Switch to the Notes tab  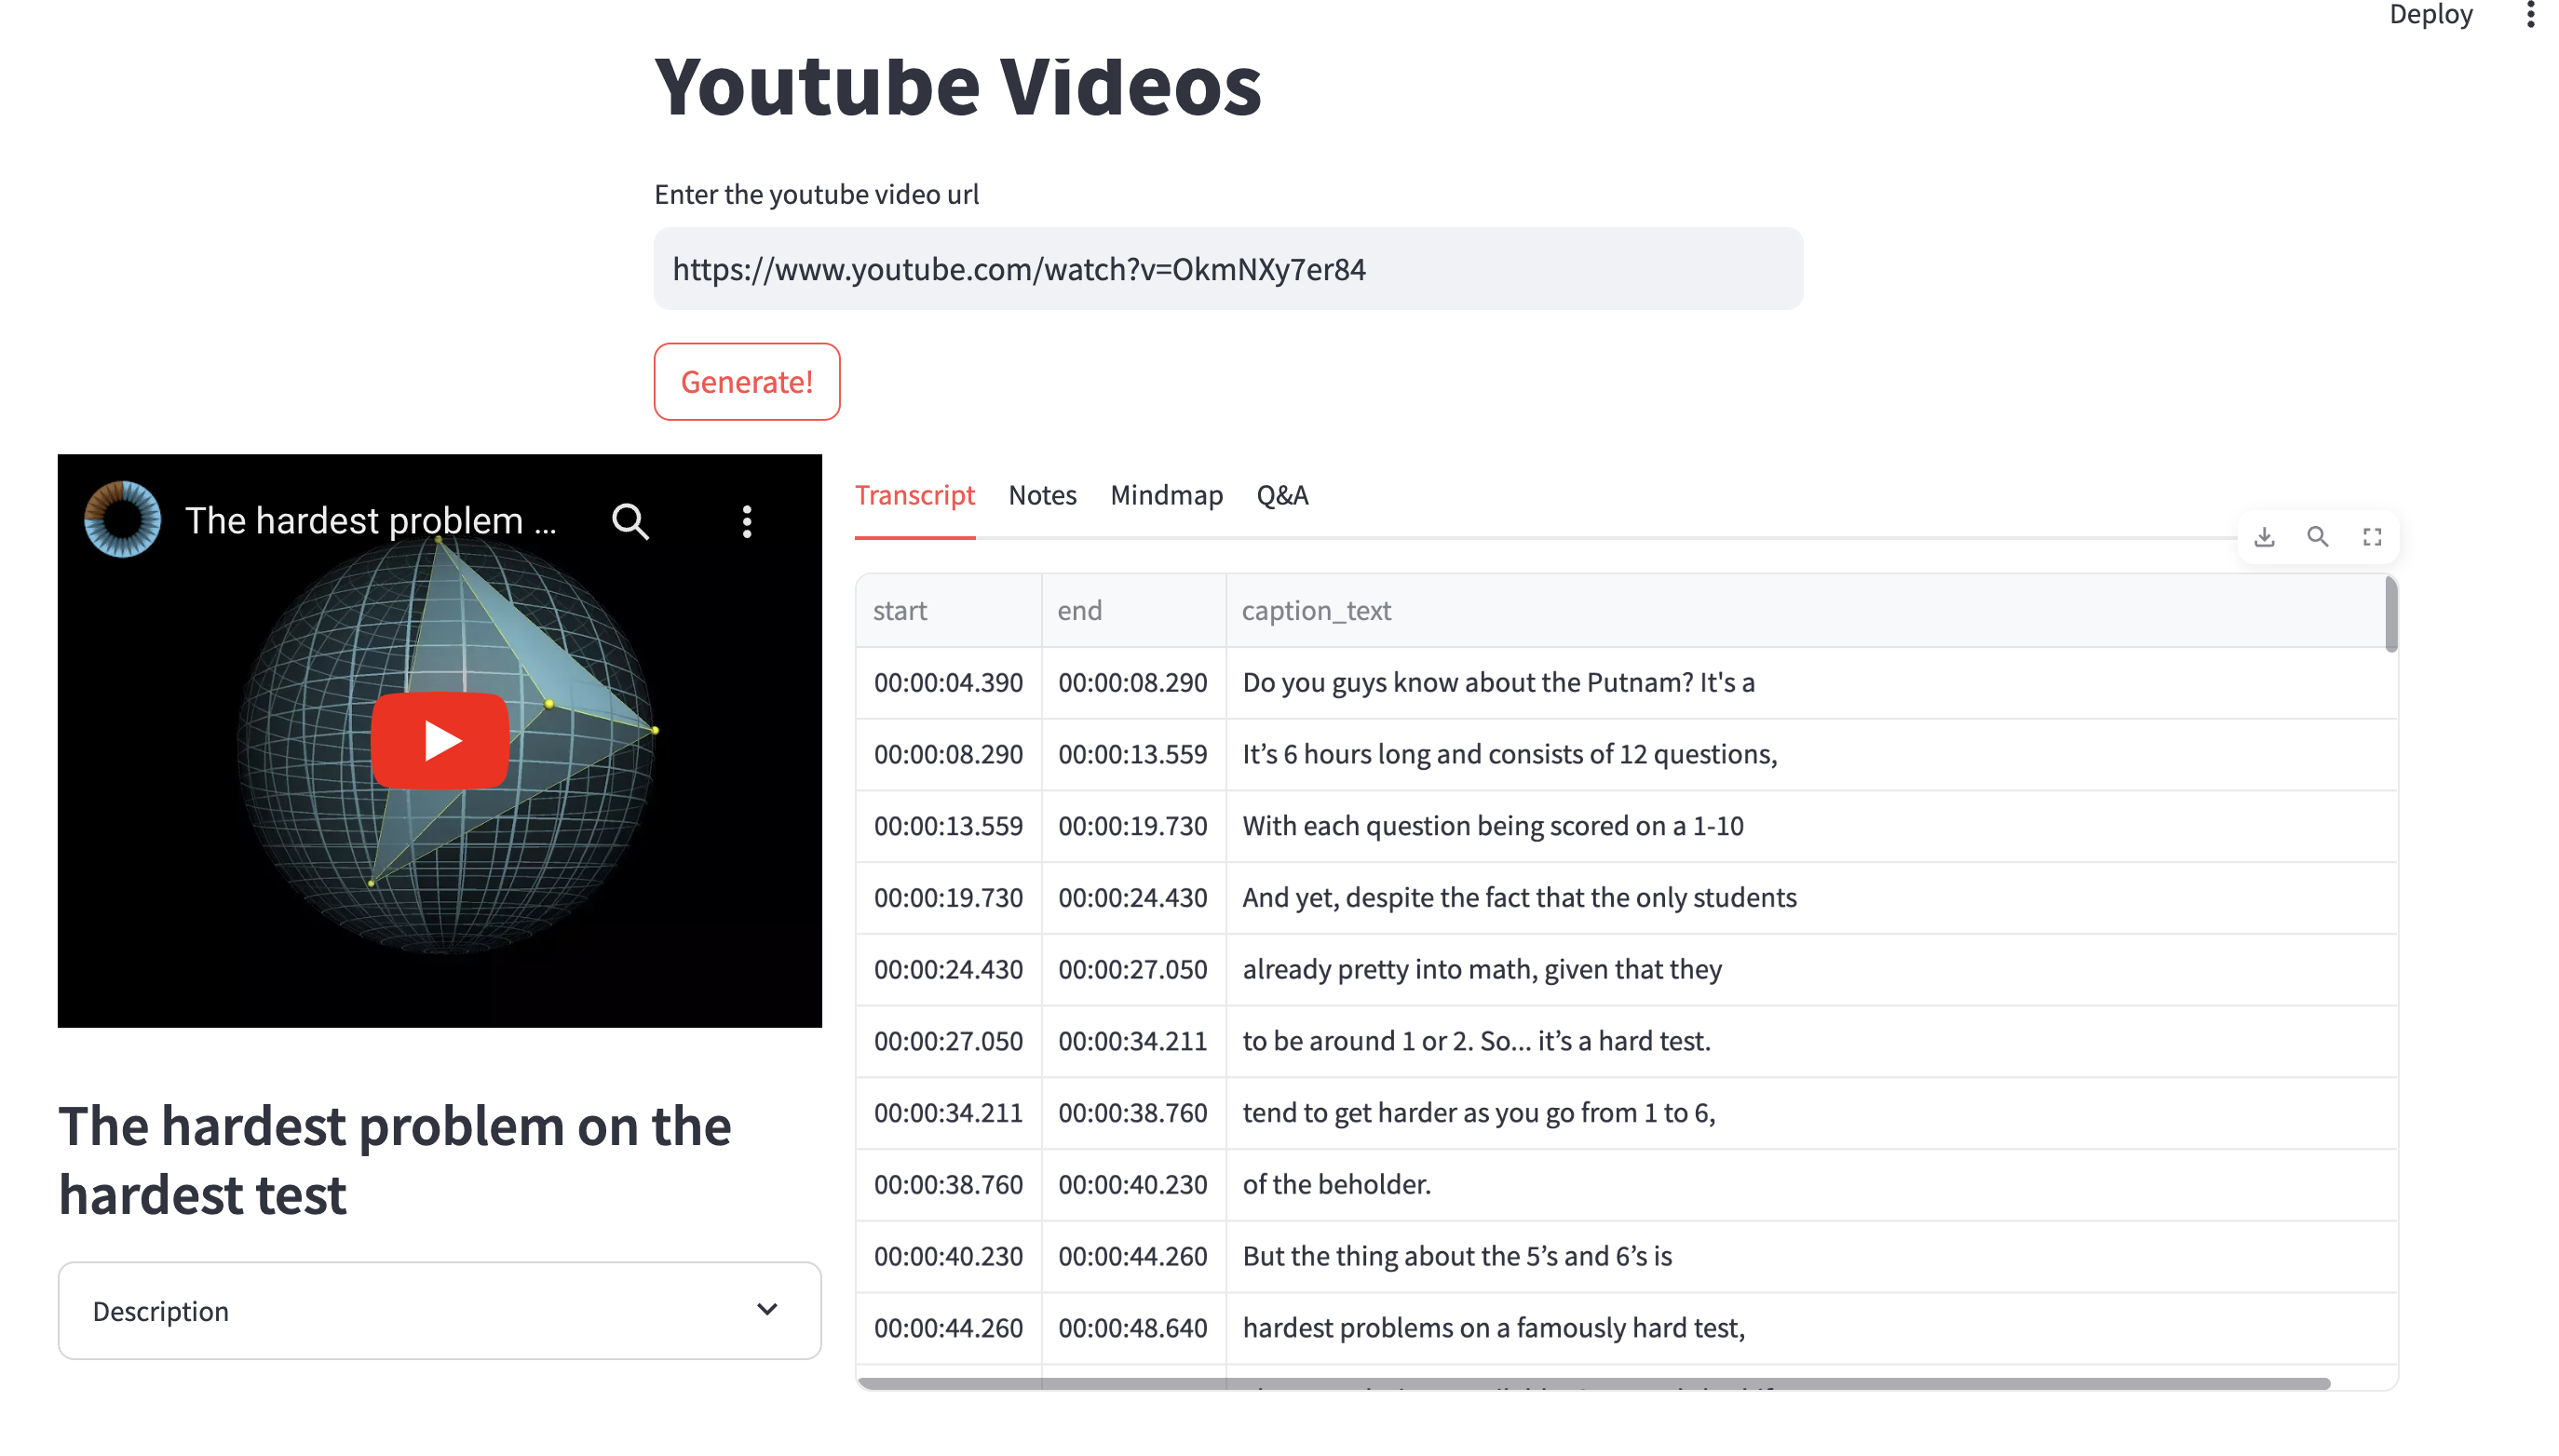point(1041,495)
